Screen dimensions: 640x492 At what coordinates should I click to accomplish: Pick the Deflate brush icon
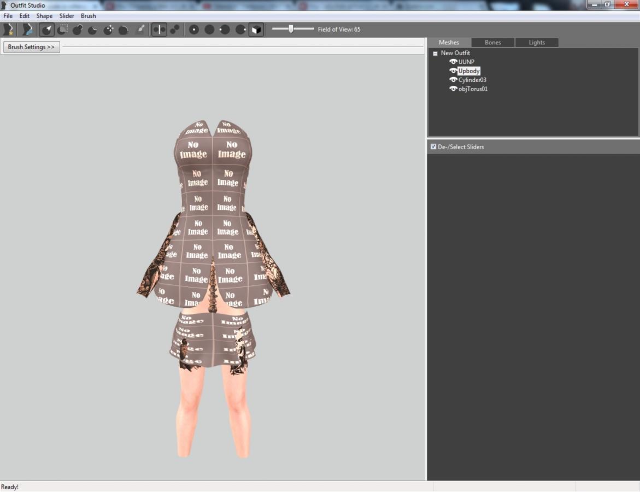[x=93, y=30]
